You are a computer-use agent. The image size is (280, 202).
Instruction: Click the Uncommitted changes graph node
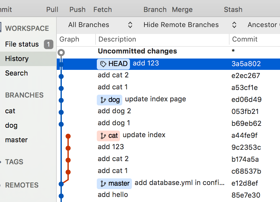point(61,53)
